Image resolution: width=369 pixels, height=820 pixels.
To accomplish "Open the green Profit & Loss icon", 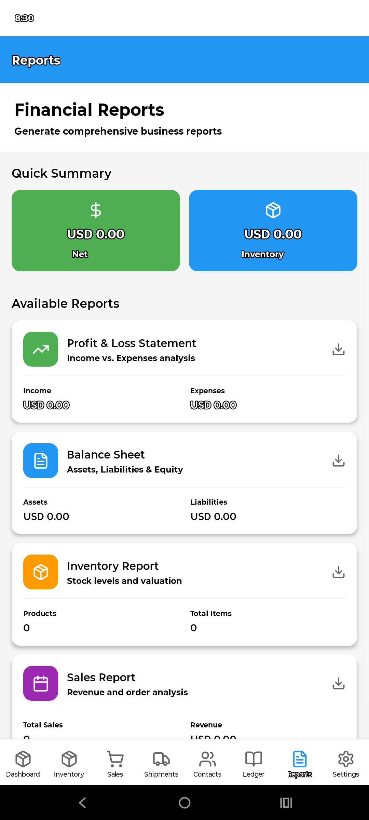I will coord(41,349).
